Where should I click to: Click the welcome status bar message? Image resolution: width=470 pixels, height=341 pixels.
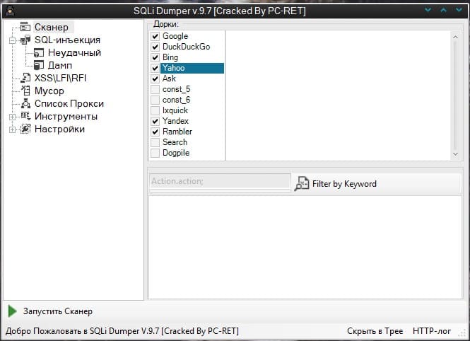tap(122, 331)
